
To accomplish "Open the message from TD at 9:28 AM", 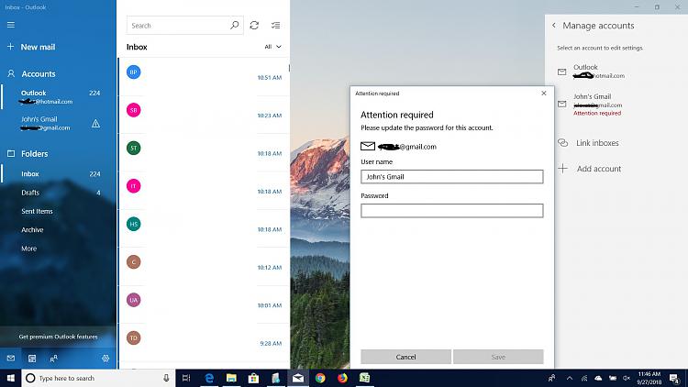I will [x=204, y=342].
